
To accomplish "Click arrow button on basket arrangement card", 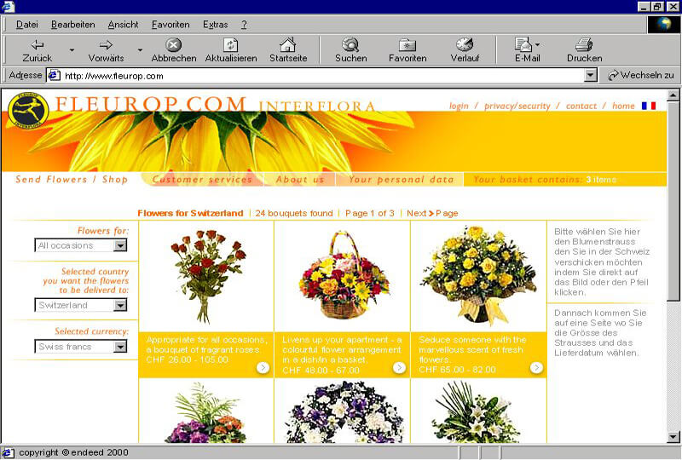I will (x=399, y=368).
